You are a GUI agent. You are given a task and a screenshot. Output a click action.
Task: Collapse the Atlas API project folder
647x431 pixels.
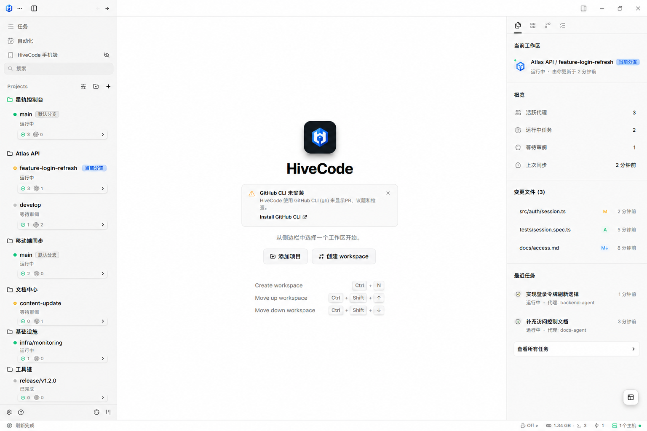24,154
